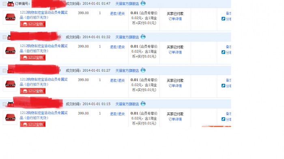Image resolution: width=284 pixels, height=159 pixels.
Task: Click share icon in the 01:27 order row
Action: (223, 86)
